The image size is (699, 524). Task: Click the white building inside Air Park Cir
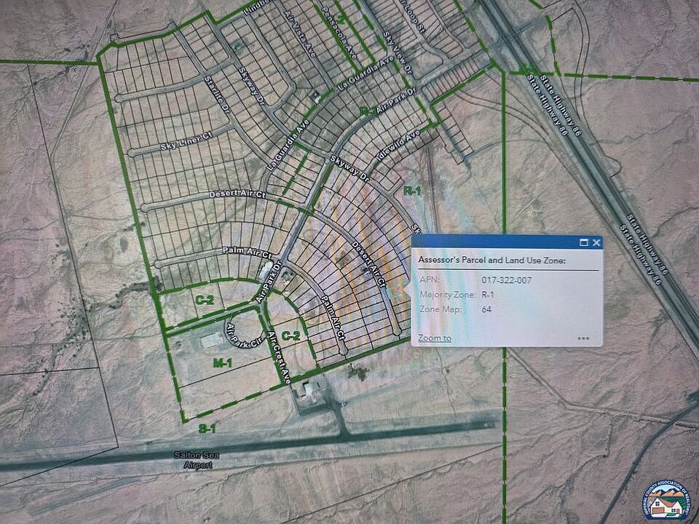pos(212,339)
